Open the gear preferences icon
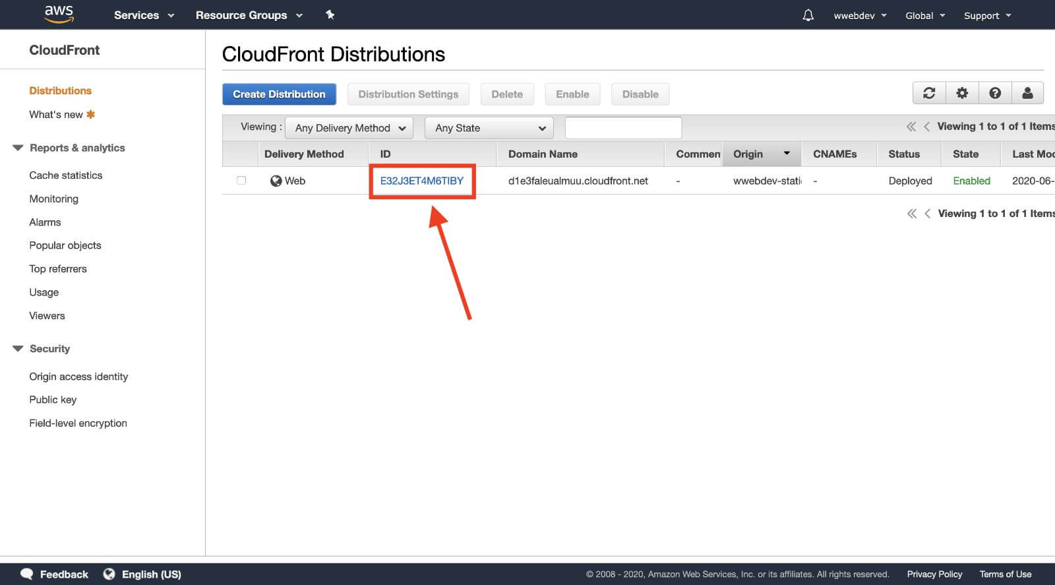 [962, 93]
